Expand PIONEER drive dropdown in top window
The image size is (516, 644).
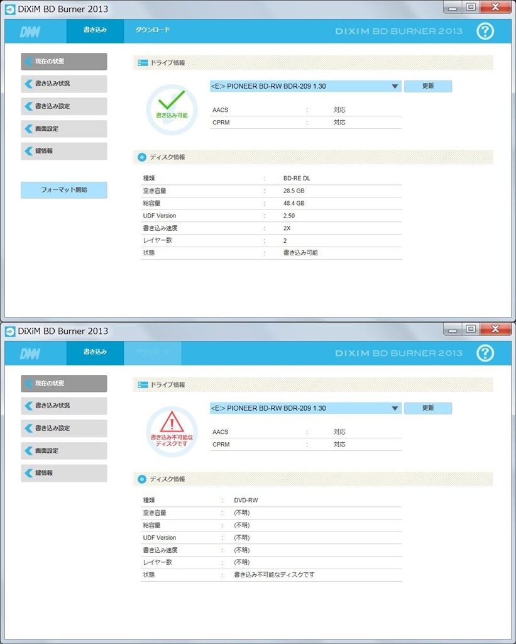(x=305, y=86)
